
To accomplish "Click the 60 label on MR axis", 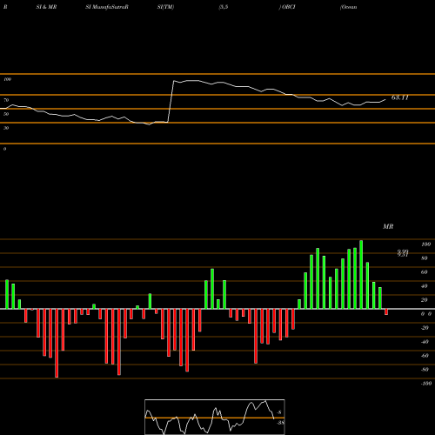I will pos(425,272).
